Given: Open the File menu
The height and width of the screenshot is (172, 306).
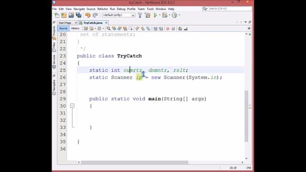Looking at the screenshot, I should click(x=55, y=9).
